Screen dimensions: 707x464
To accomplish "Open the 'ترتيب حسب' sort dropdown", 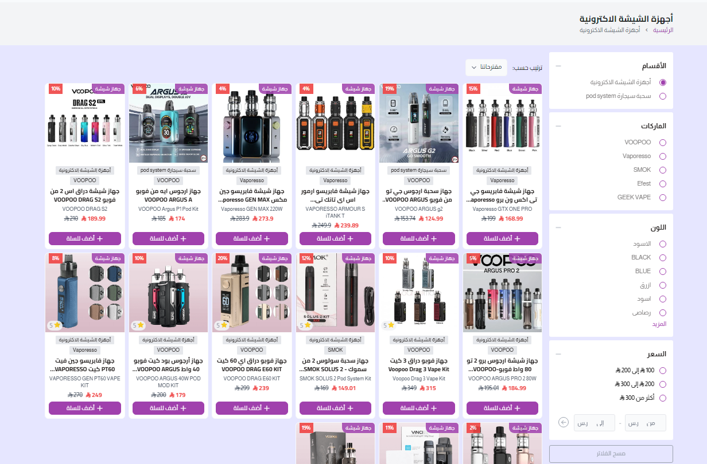I will coord(486,68).
